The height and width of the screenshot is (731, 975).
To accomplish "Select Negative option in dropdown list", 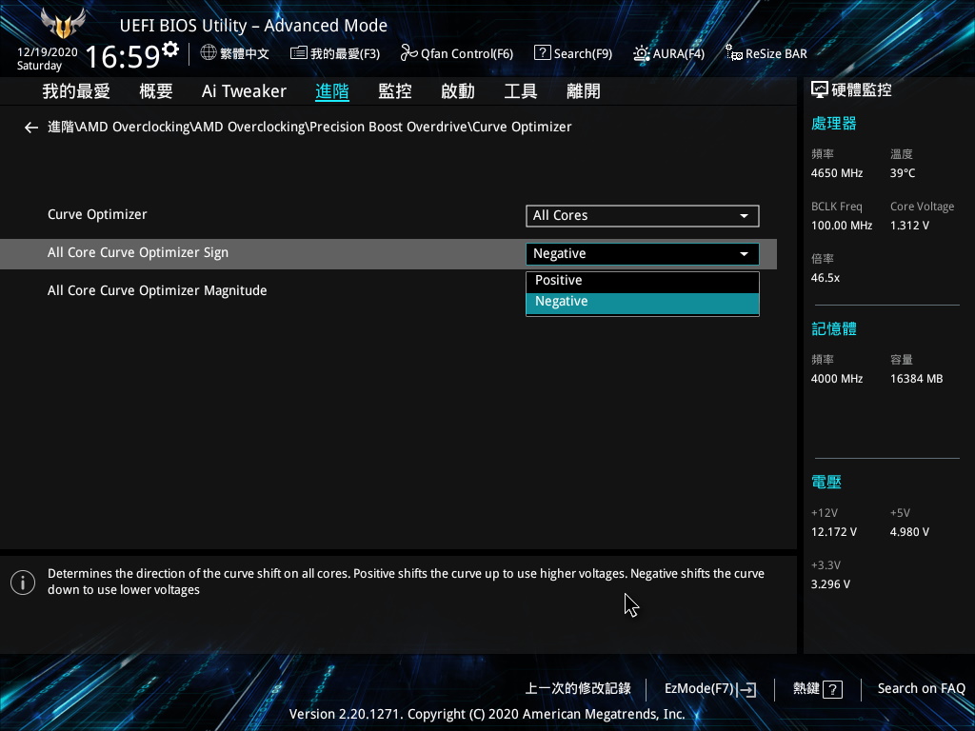I will pyautogui.click(x=643, y=302).
